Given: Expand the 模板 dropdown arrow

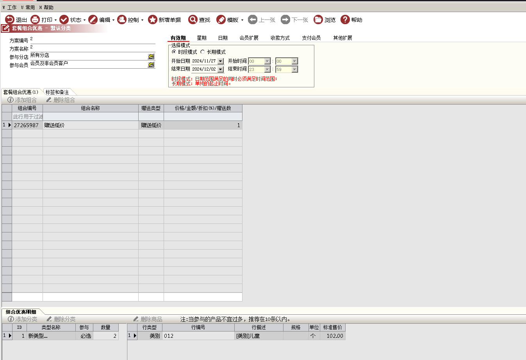Looking at the screenshot, I should (242, 20).
